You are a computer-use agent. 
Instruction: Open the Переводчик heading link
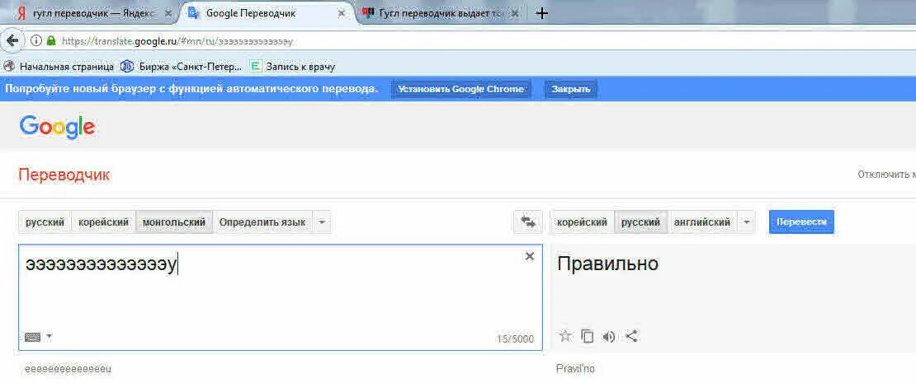coord(64,175)
